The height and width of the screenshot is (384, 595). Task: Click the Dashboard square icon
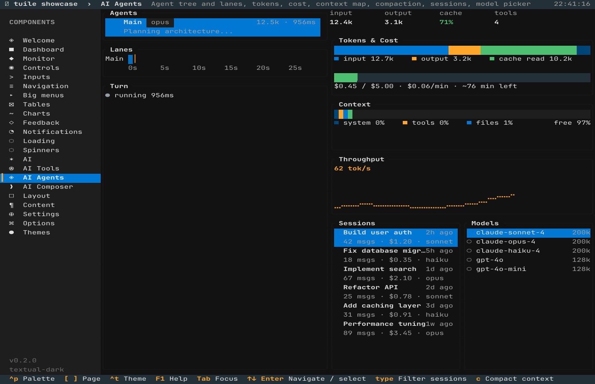click(12, 49)
